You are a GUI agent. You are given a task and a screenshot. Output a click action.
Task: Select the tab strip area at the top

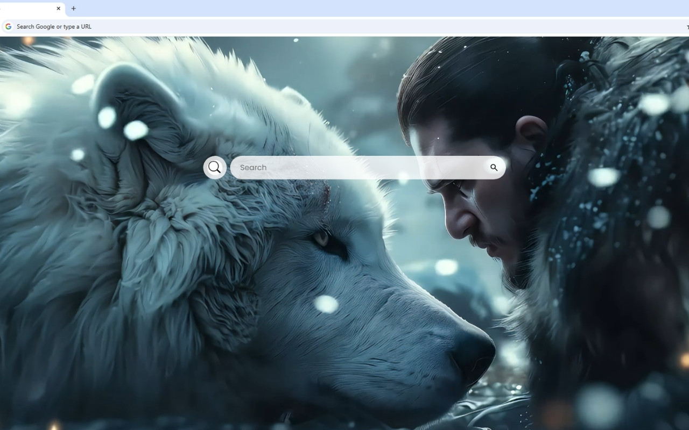[215, 9]
